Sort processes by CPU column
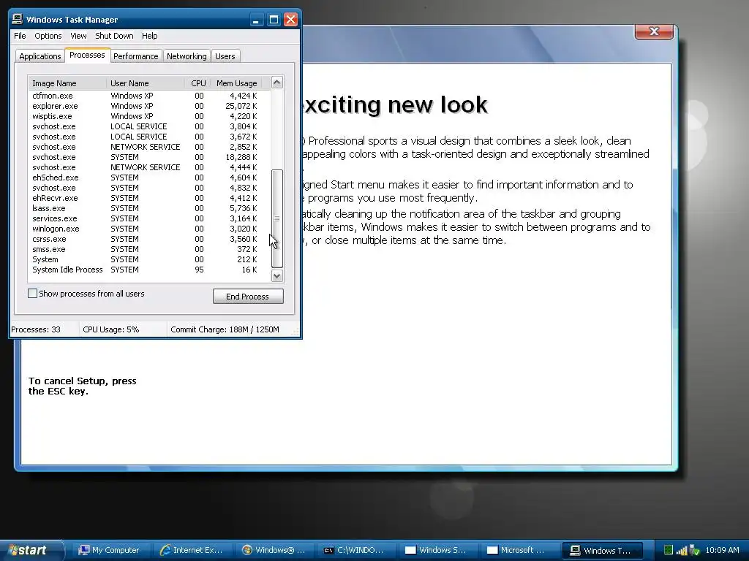Viewport: 749px width, 561px height. click(x=197, y=83)
